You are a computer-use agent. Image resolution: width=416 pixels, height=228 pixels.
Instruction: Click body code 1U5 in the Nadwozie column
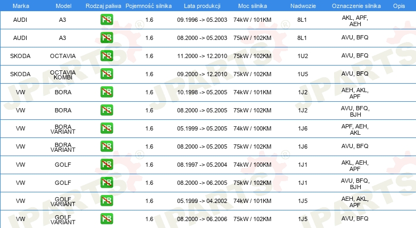[x=303, y=74]
